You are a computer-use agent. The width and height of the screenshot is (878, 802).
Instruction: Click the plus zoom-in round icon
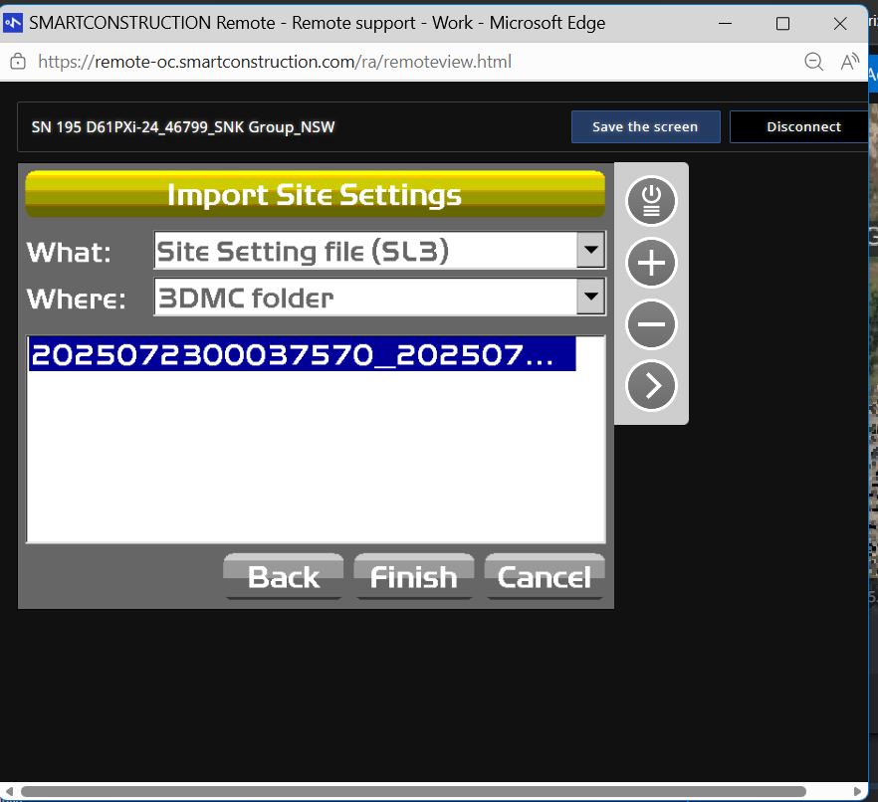tap(651, 263)
